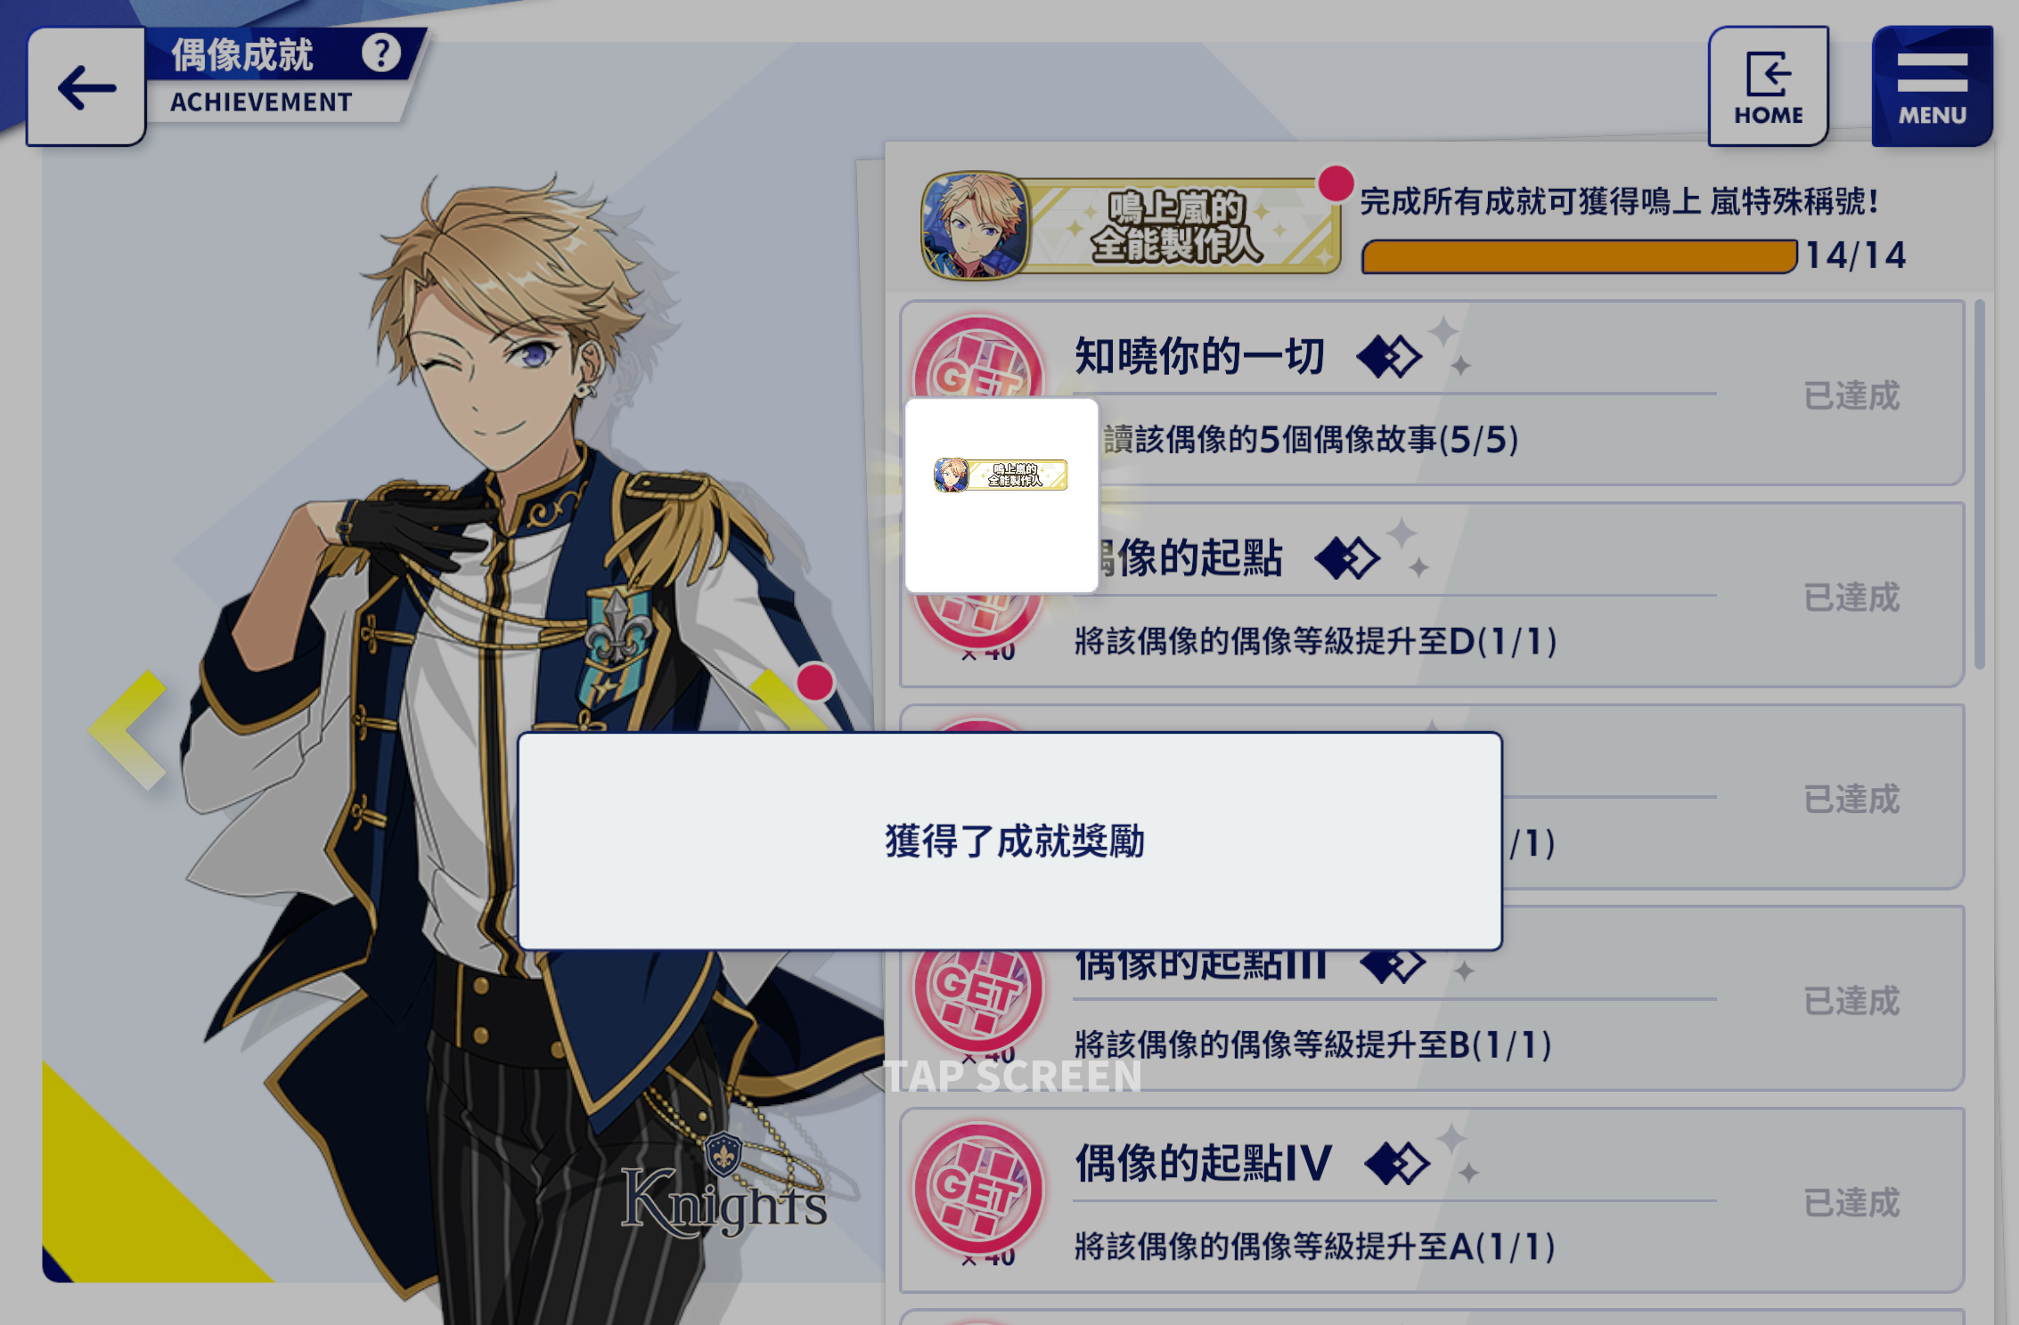Show previous idol with left yellow chevron
Viewport: 2019px width, 1325px height.
(130, 729)
